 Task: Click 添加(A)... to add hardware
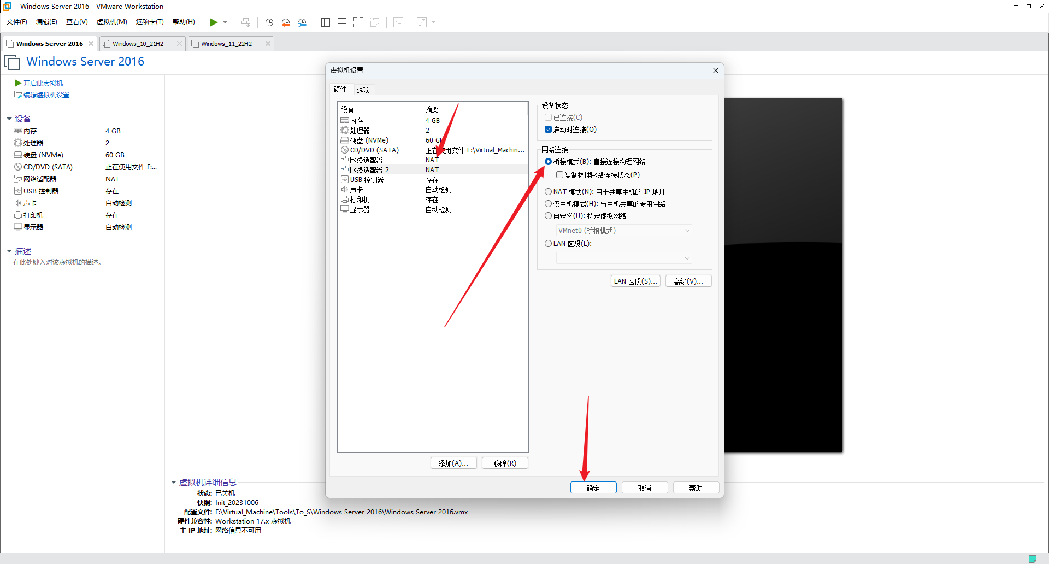pos(453,463)
